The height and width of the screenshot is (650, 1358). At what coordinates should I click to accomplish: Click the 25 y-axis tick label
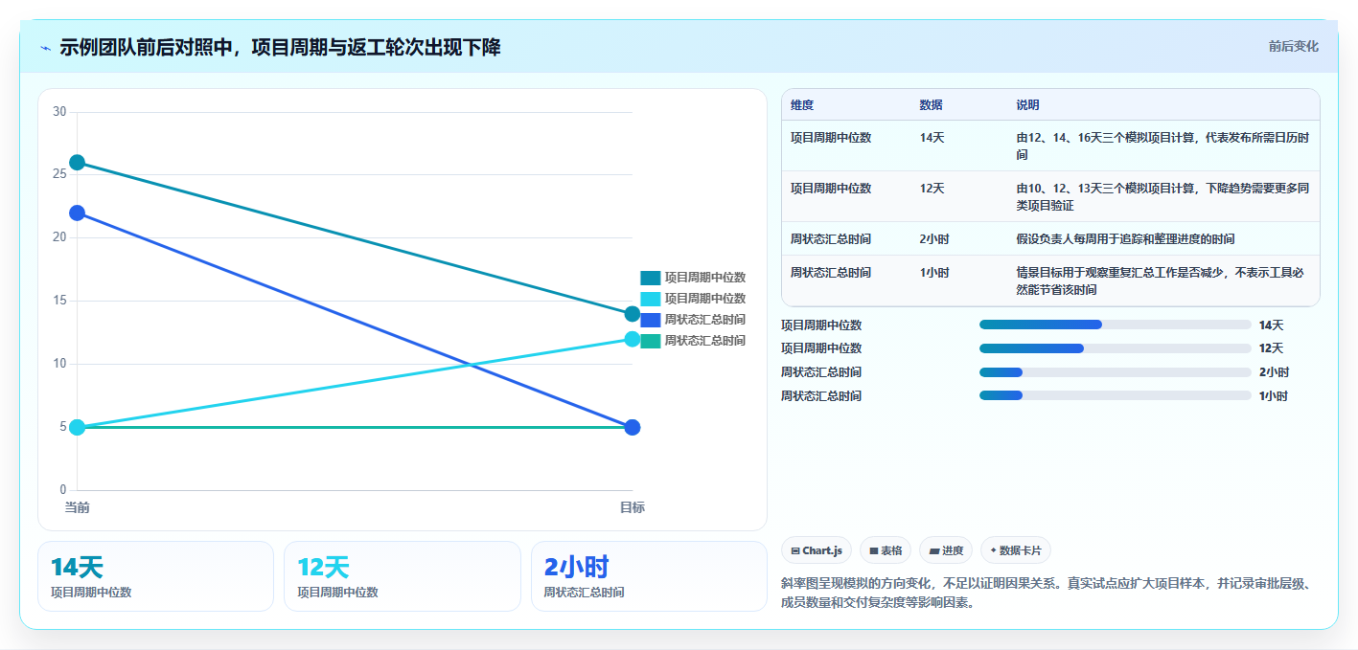click(59, 174)
